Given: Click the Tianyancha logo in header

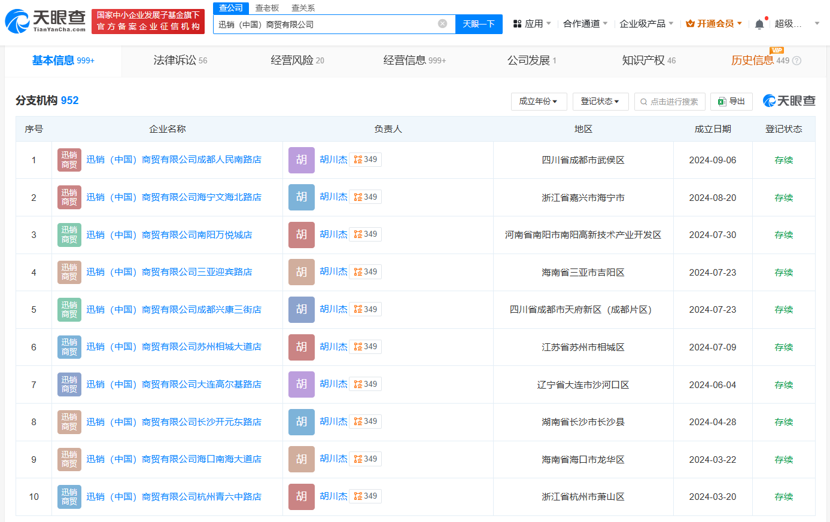Looking at the screenshot, I should [x=45, y=22].
